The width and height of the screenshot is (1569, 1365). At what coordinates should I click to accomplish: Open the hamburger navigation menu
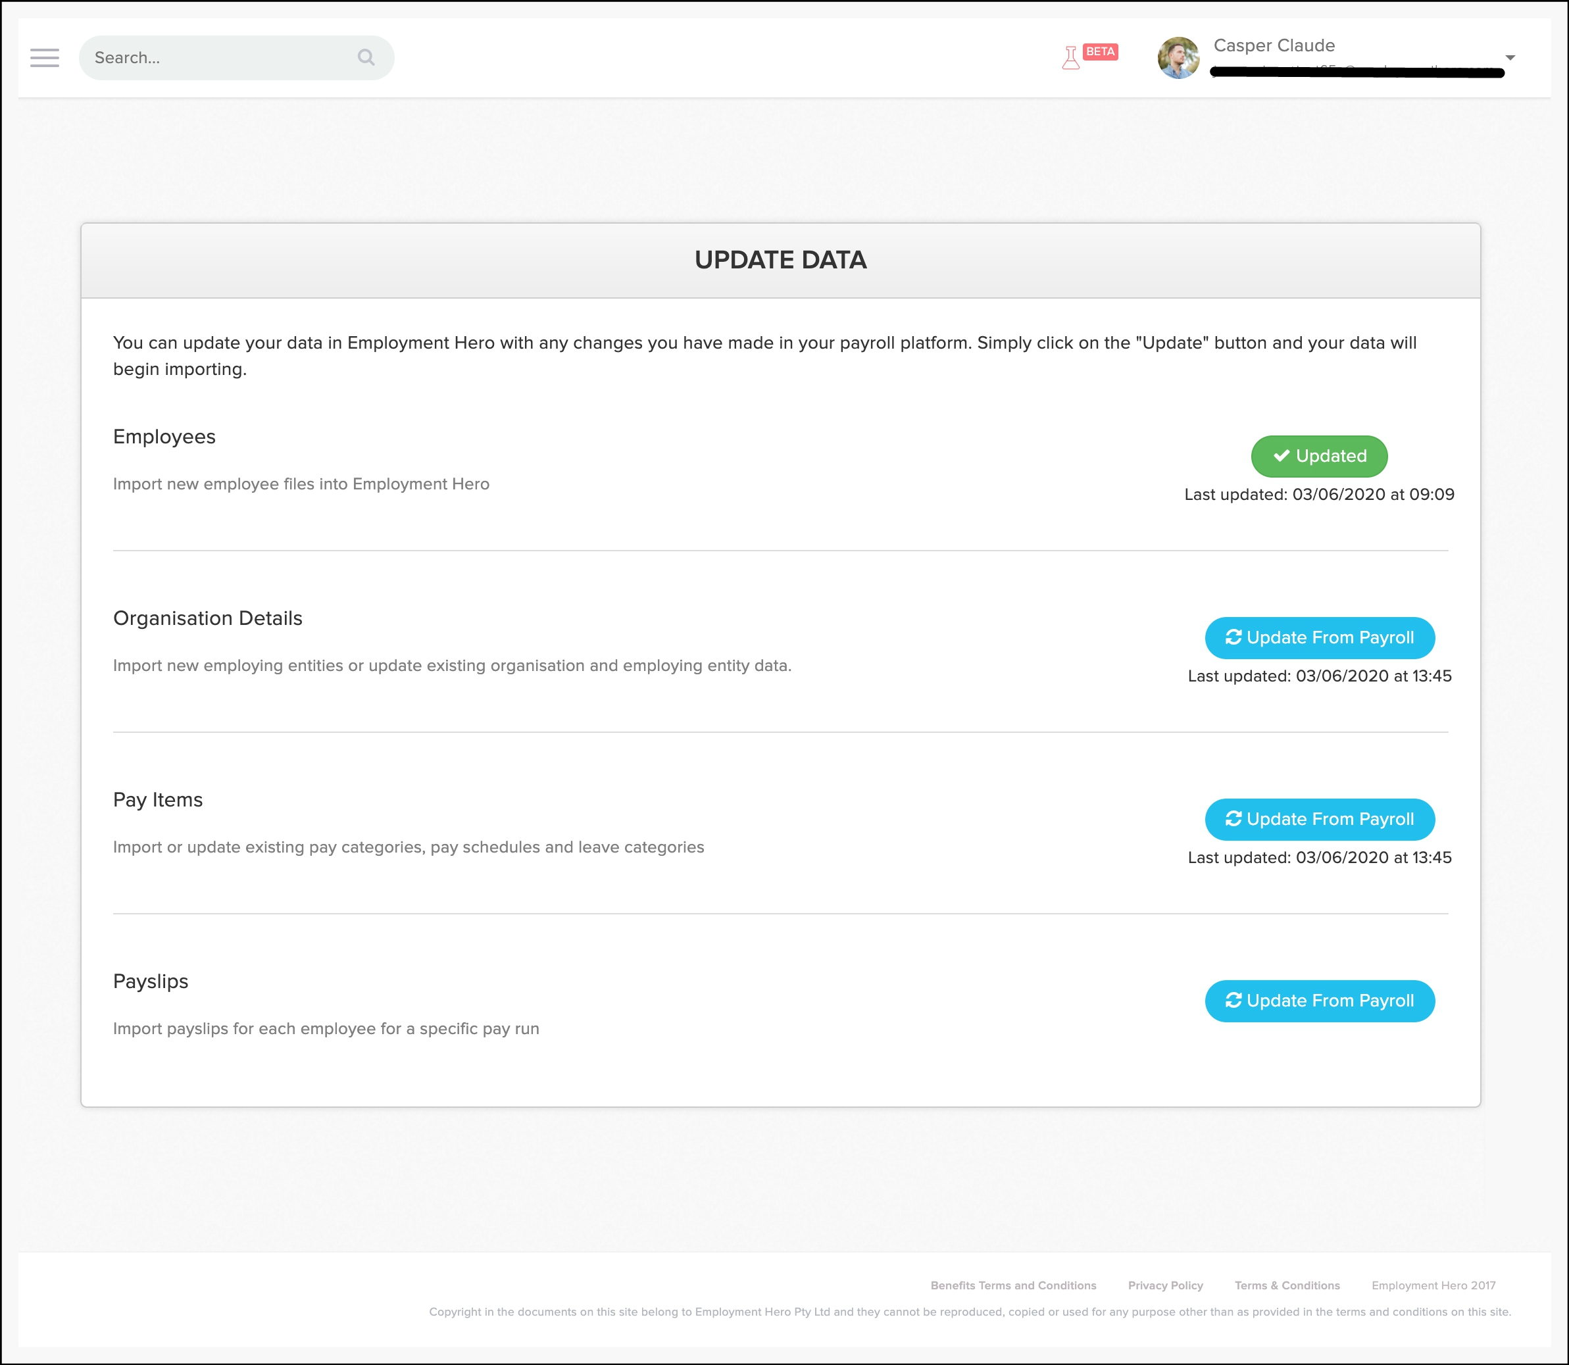tap(44, 58)
